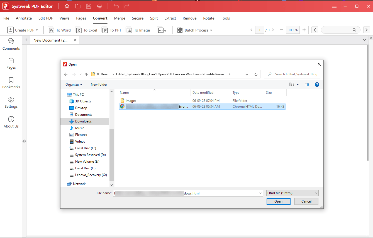Viewport: 373px width, 238px height.
Task: Expand document tab list chevron
Action: point(364,40)
